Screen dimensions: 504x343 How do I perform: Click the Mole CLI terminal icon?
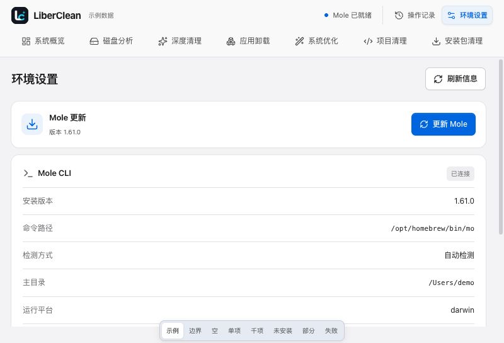click(x=28, y=173)
